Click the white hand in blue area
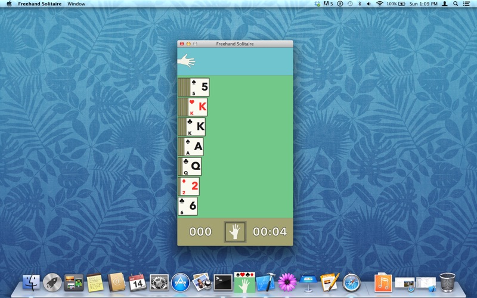The width and height of the screenshot is (477, 298). [x=186, y=61]
